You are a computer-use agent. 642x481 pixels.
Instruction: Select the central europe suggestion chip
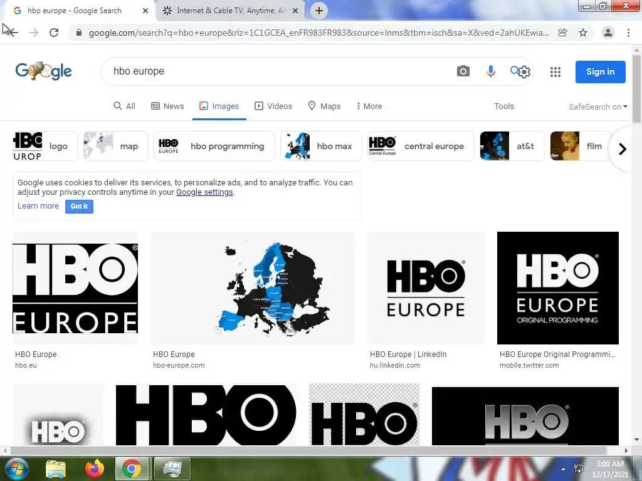coord(421,146)
